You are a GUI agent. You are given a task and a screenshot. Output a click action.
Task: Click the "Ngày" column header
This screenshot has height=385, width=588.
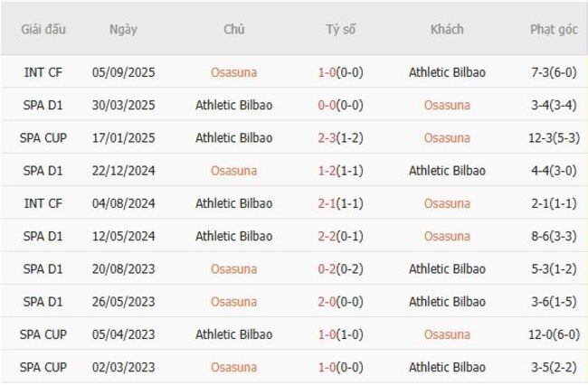point(123,30)
